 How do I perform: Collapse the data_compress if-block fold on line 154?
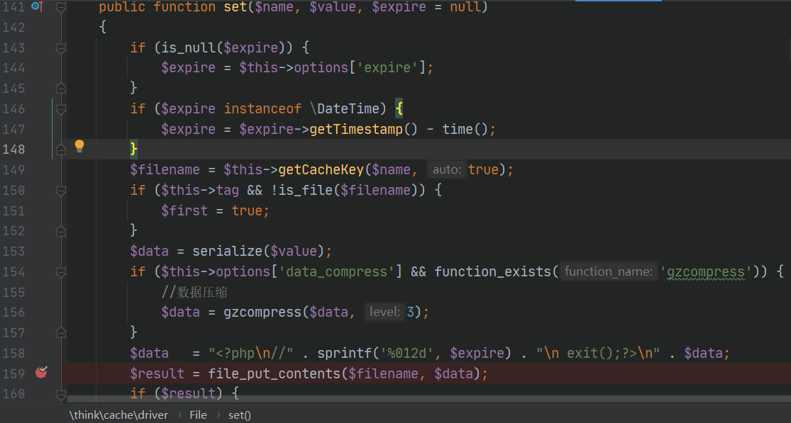click(61, 272)
